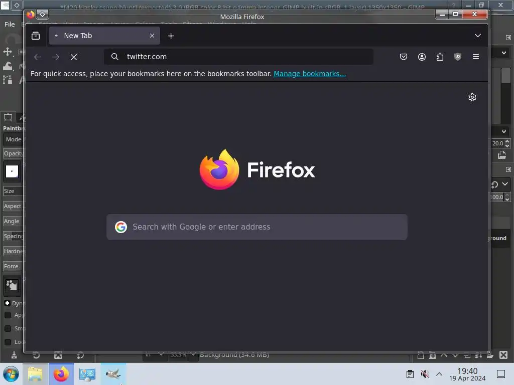Open the Firefox window menu diamond icon
The height and width of the screenshot is (385, 514).
point(42,14)
